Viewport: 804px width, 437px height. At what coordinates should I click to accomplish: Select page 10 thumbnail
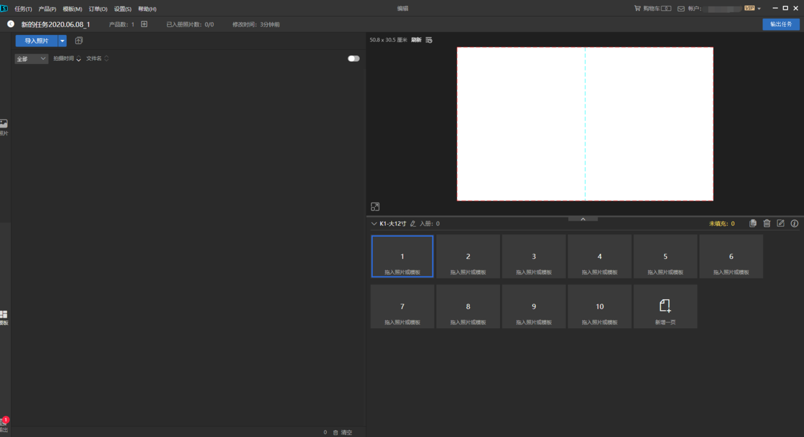[600, 307]
